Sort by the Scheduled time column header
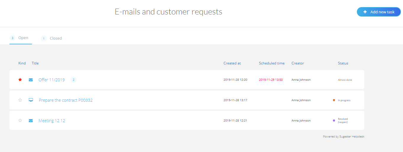 coord(272,63)
